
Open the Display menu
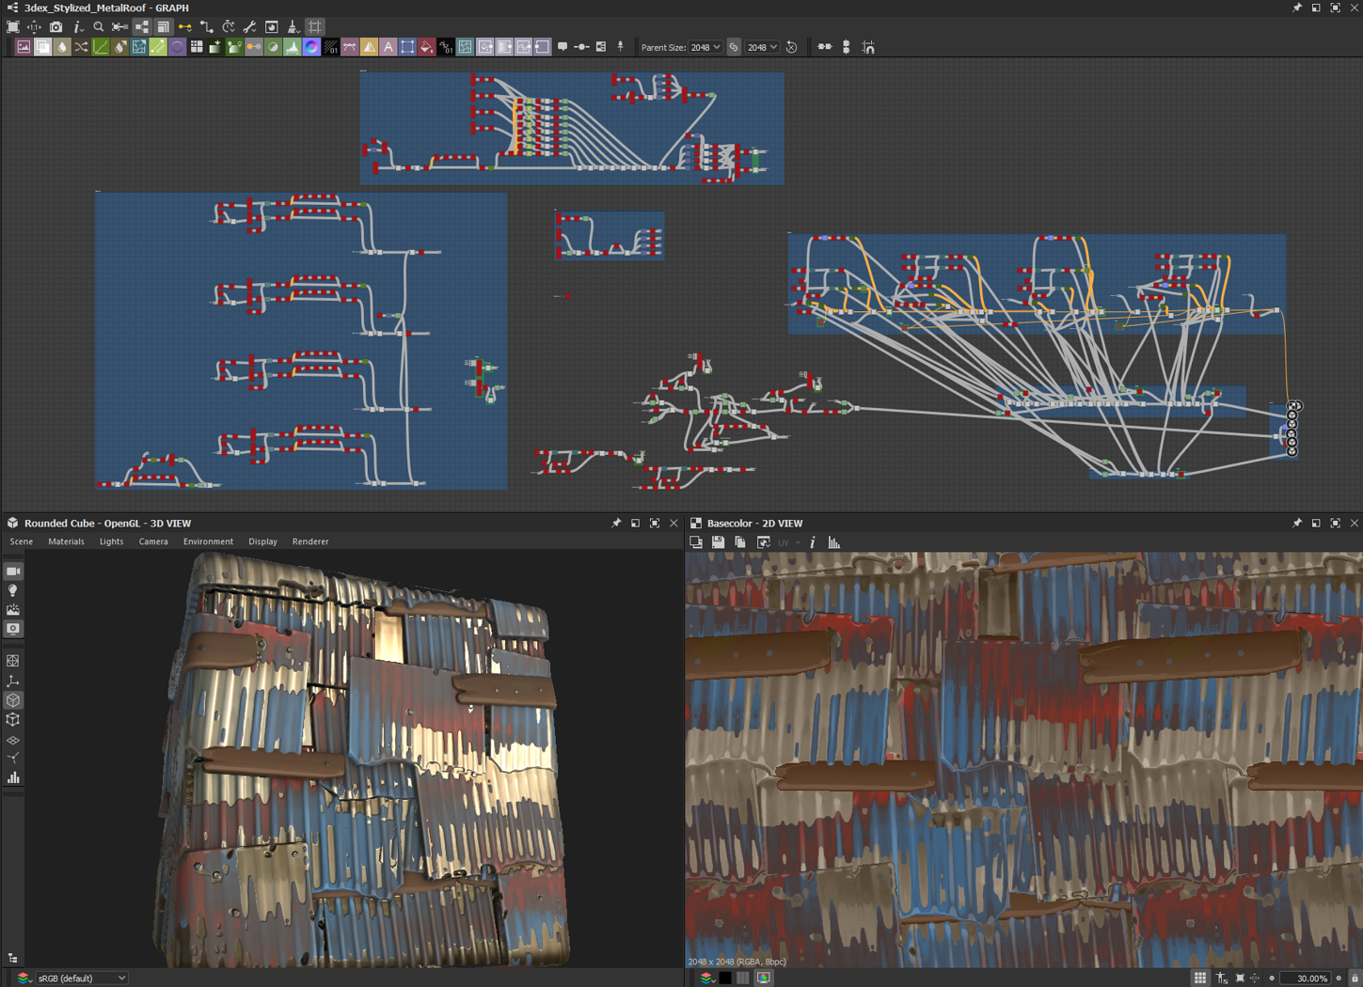[x=262, y=541]
